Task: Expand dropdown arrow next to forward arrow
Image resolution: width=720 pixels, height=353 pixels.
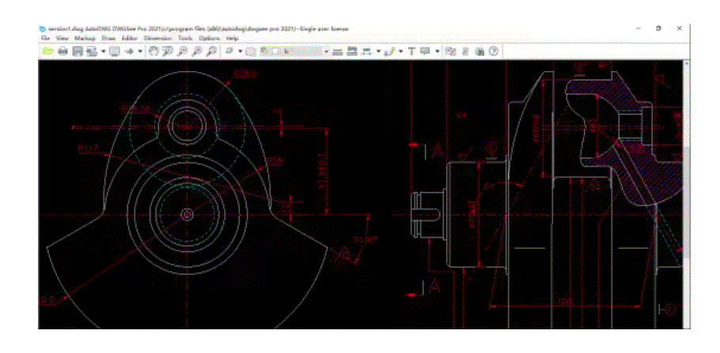Action: [140, 51]
